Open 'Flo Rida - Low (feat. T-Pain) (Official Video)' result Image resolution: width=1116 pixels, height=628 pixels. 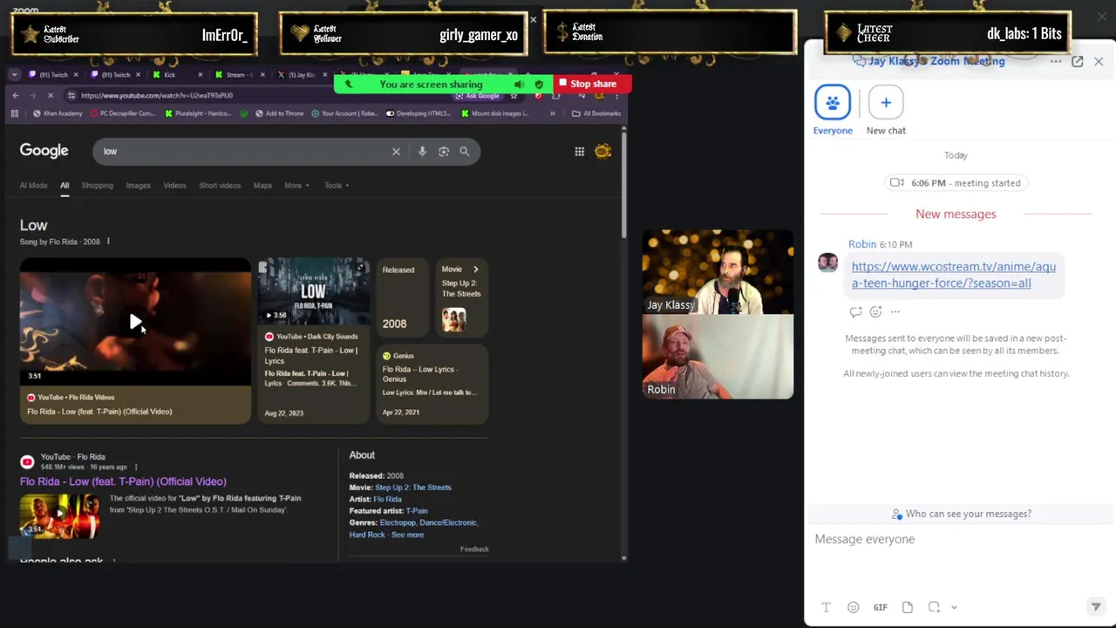[x=123, y=481]
